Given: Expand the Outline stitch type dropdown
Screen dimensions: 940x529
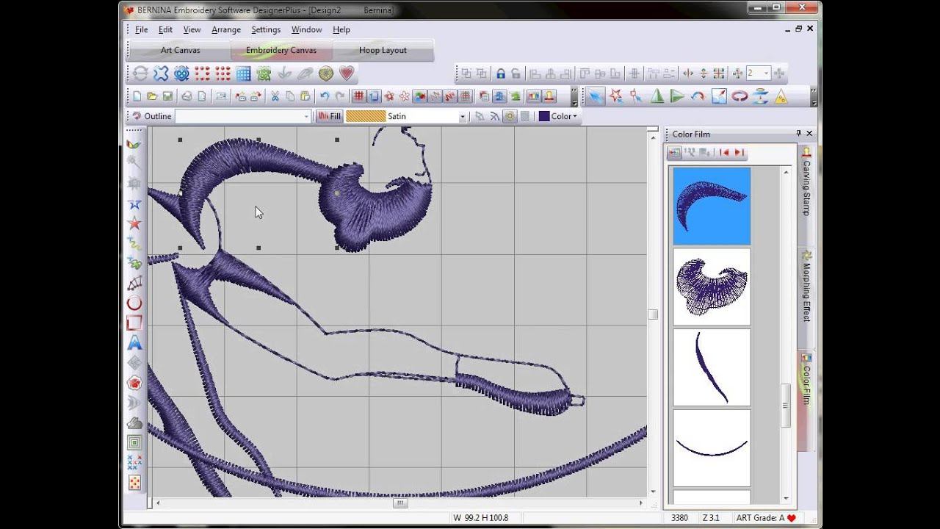Looking at the screenshot, I should pos(306,117).
